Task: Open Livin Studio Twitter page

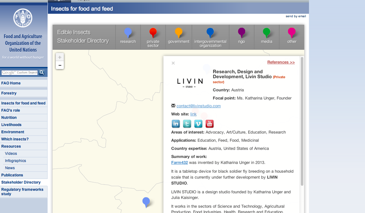Action: 187,124
